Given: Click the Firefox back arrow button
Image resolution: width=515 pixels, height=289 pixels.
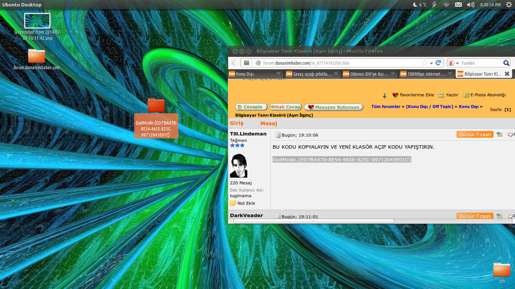Looking at the screenshot, I should click(x=233, y=63).
